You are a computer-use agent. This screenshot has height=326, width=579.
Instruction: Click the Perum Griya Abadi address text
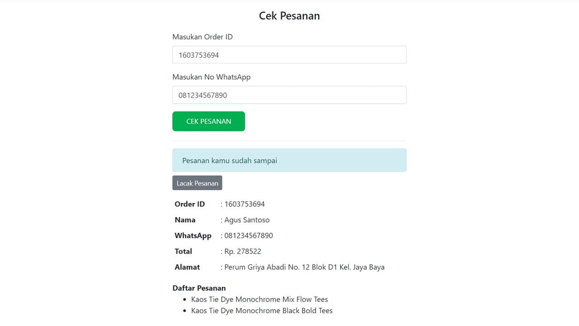[304, 267]
